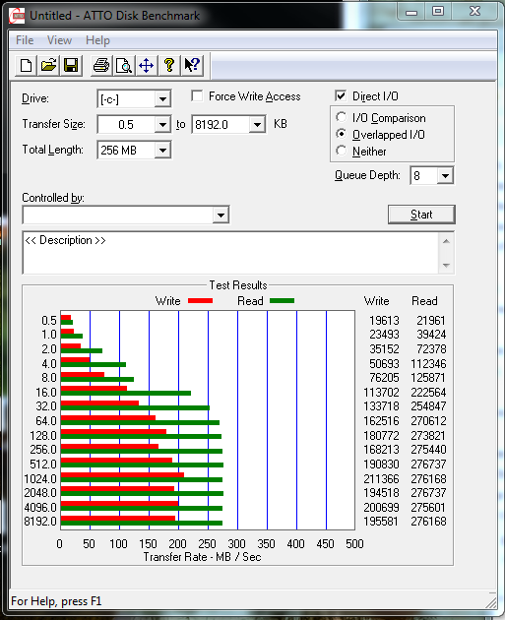Click the Test Results group title
Image resolution: width=505 pixels, height=620 pixels.
pos(238,285)
